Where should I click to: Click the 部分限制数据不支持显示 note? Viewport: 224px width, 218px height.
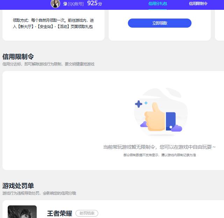(x=160, y=155)
